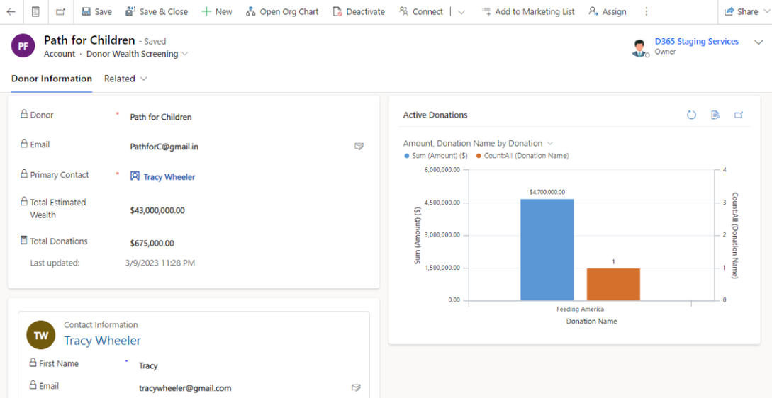Expand the Connect split-button dropdown arrow
The image size is (772, 398).
461,12
